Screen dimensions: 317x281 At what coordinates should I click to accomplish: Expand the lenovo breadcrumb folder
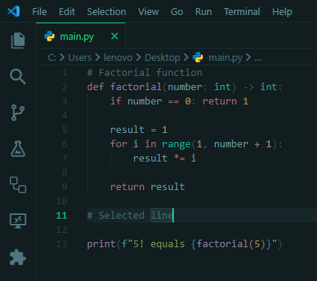(x=118, y=58)
